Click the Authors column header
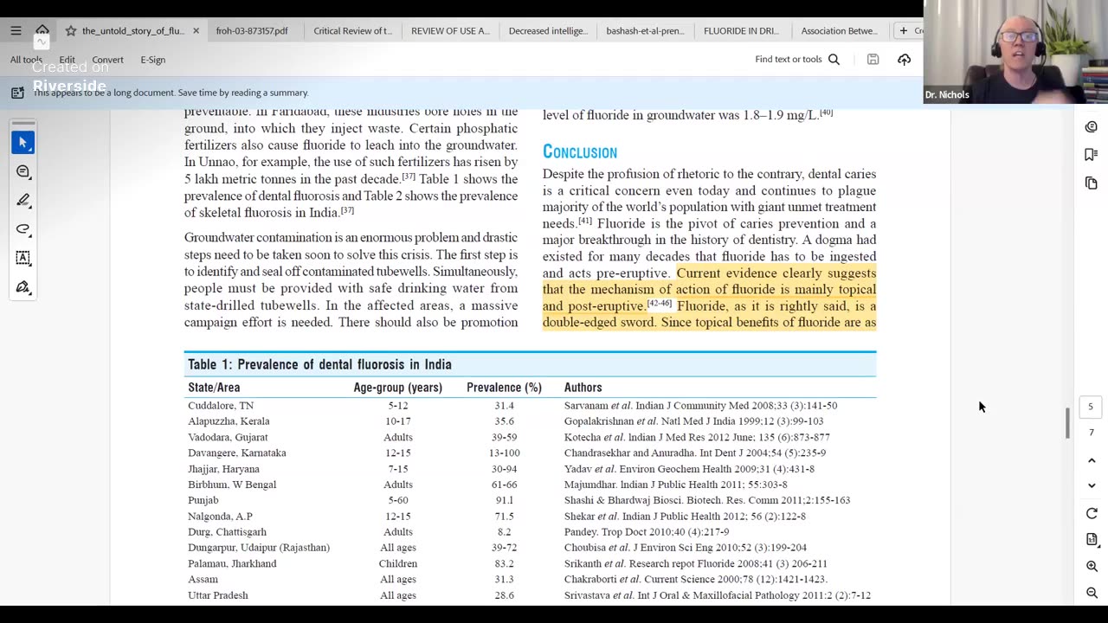The image size is (1108, 623). (x=583, y=388)
